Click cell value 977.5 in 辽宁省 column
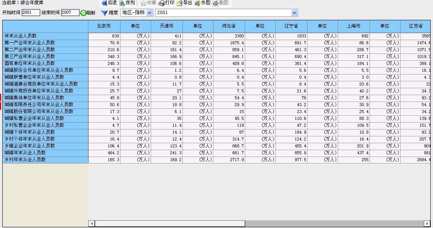This screenshot has width=433, height=228. click(x=291, y=160)
